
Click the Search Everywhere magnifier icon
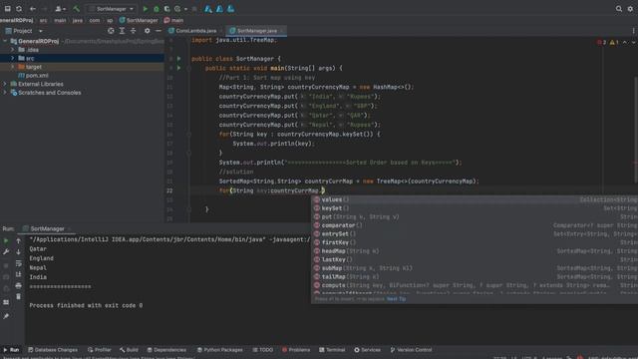coord(619,9)
